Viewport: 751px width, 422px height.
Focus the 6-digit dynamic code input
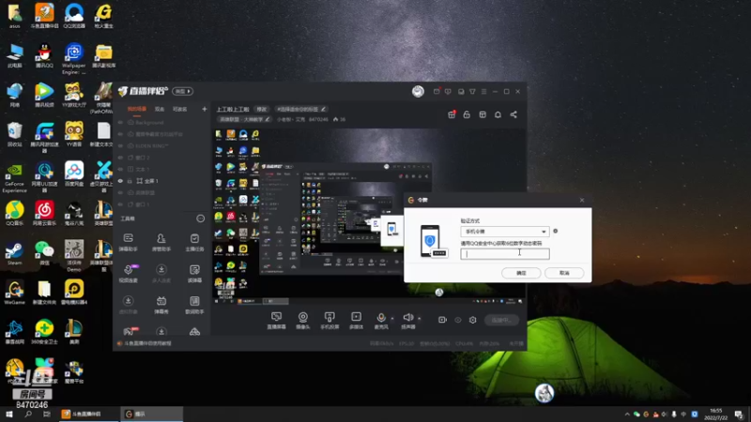[x=505, y=253]
